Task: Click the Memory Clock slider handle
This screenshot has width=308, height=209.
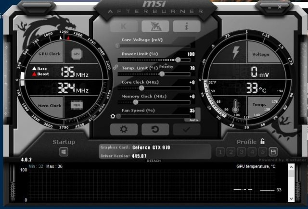Action: coord(136,102)
